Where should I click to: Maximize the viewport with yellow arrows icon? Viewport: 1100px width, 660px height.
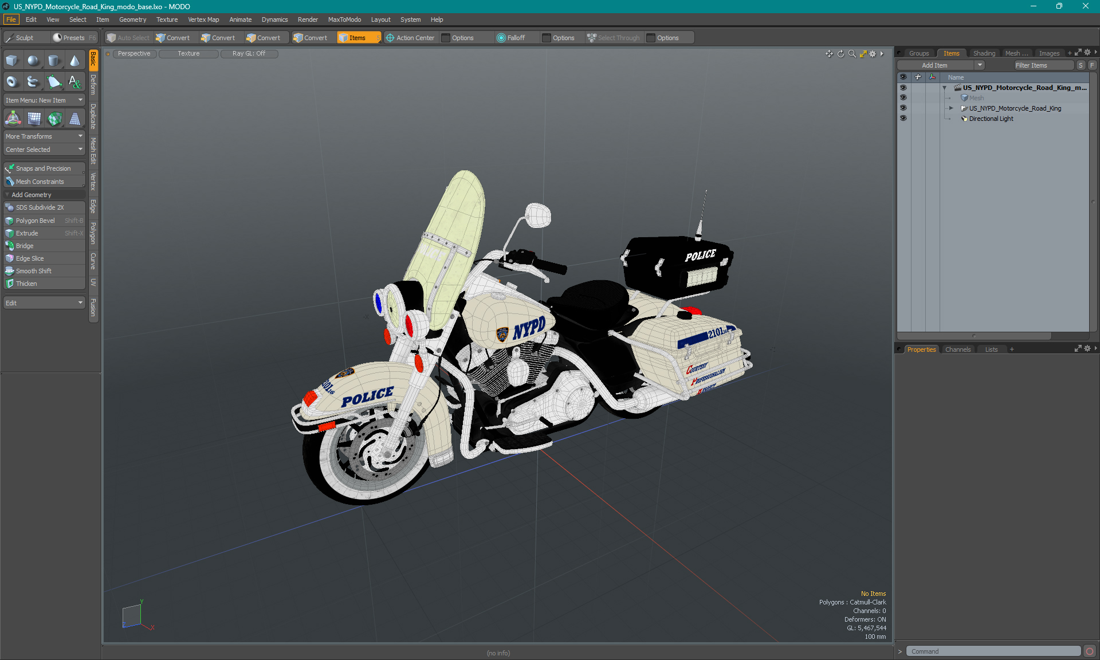click(x=863, y=54)
